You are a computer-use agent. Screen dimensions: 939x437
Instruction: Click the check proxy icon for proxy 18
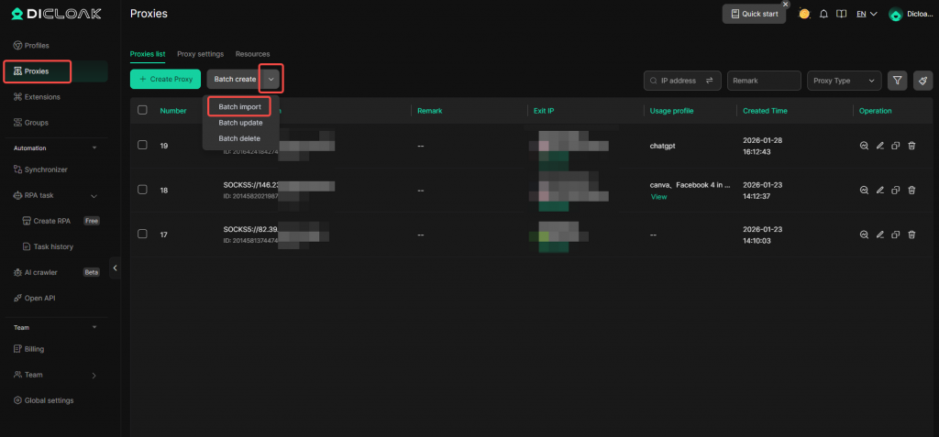864,190
